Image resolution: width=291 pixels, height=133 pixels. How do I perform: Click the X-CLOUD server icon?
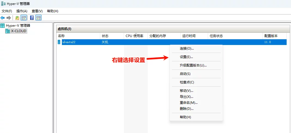tap(8, 31)
